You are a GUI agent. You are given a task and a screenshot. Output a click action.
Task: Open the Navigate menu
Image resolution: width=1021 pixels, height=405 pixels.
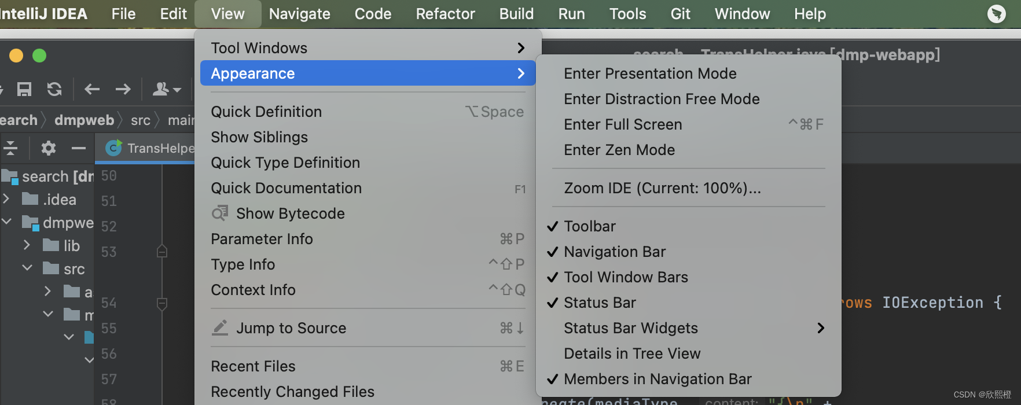[x=299, y=14]
